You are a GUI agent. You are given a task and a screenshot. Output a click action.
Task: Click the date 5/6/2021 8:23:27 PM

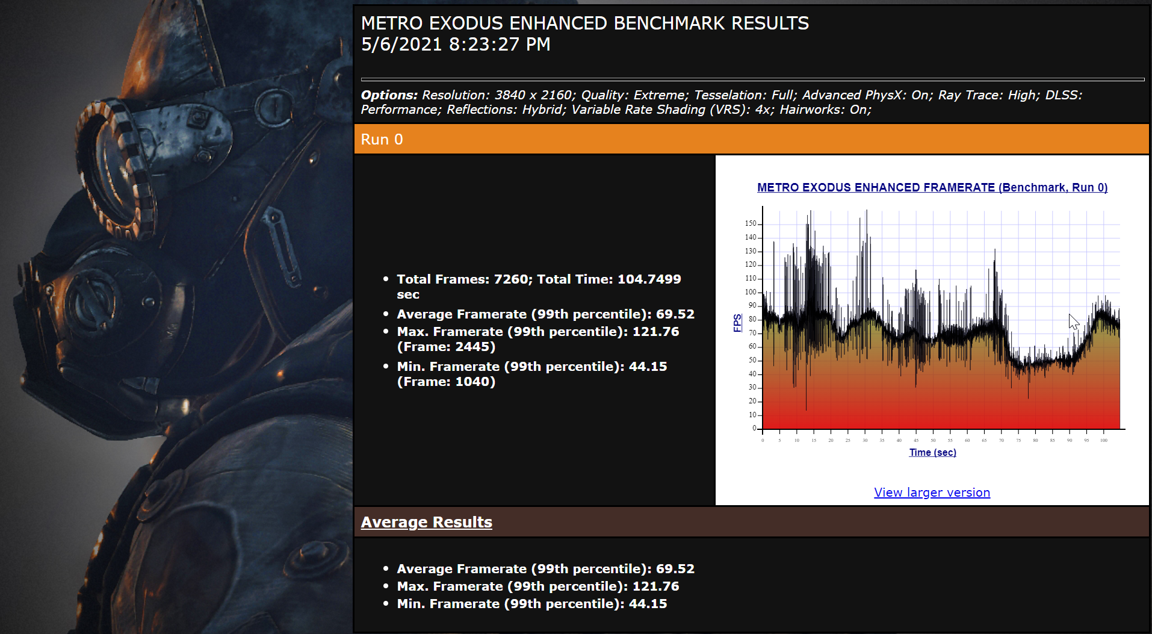coord(456,45)
